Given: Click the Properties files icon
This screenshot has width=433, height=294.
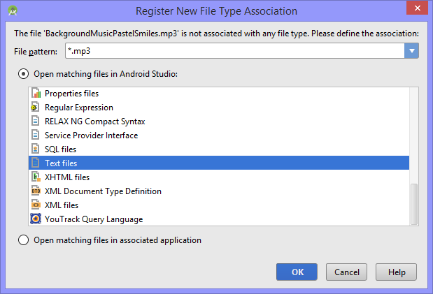Looking at the screenshot, I should coord(36,93).
